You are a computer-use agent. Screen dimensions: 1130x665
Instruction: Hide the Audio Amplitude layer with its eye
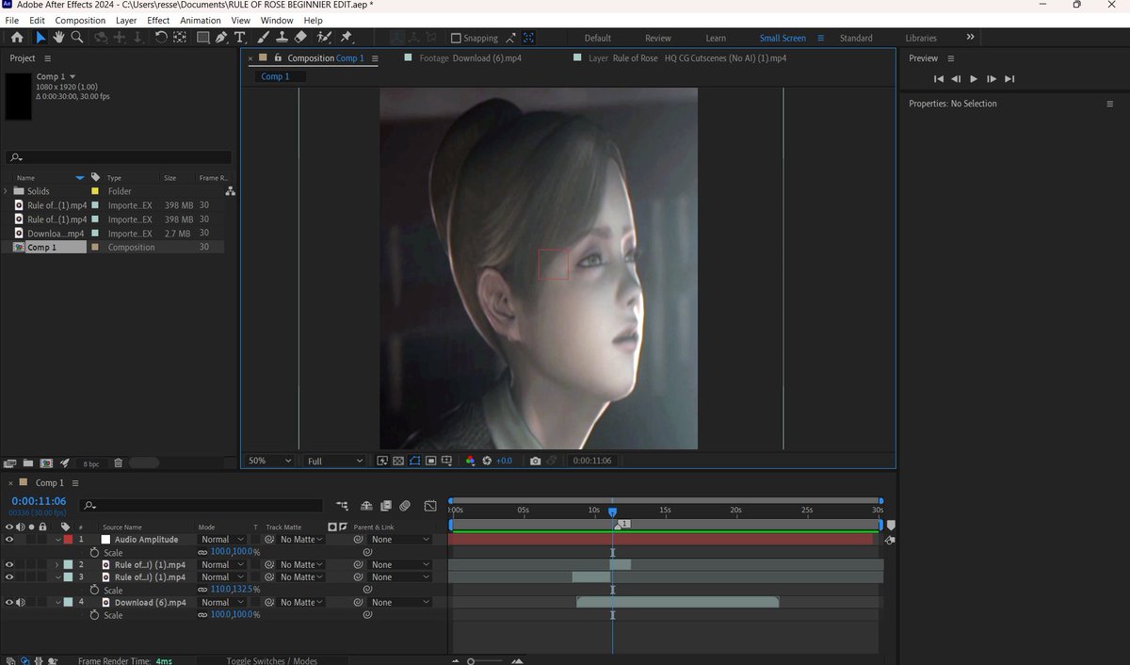(x=9, y=540)
